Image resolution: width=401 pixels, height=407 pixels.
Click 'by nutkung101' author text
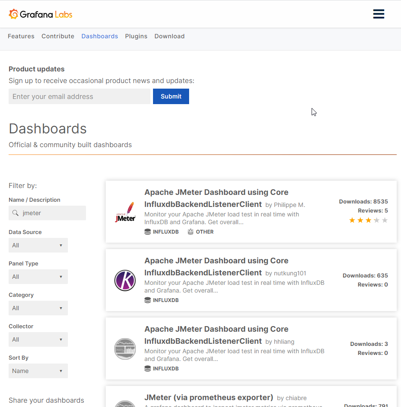[285, 273]
